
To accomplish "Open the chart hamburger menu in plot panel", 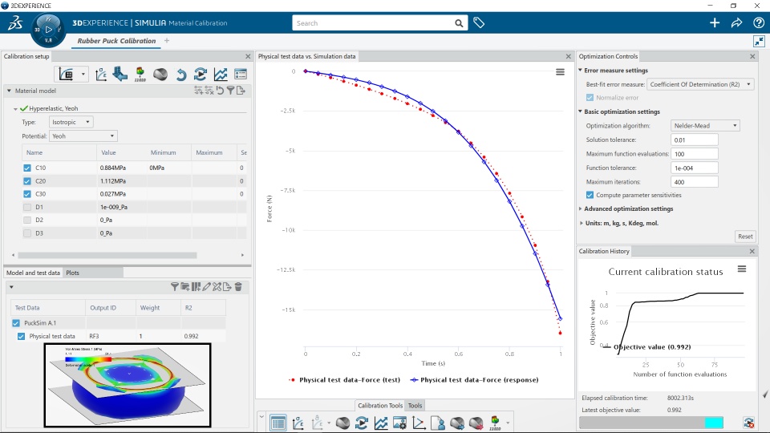I will [560, 72].
